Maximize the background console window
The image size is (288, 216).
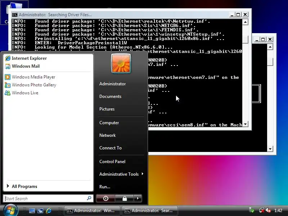pyautogui.click(x=263, y=39)
